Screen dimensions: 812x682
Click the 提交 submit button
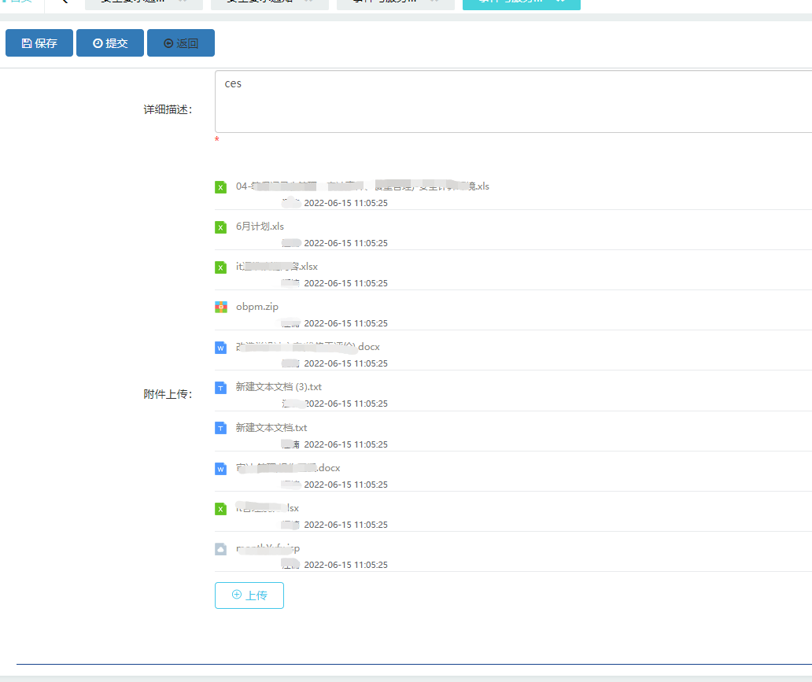point(110,43)
